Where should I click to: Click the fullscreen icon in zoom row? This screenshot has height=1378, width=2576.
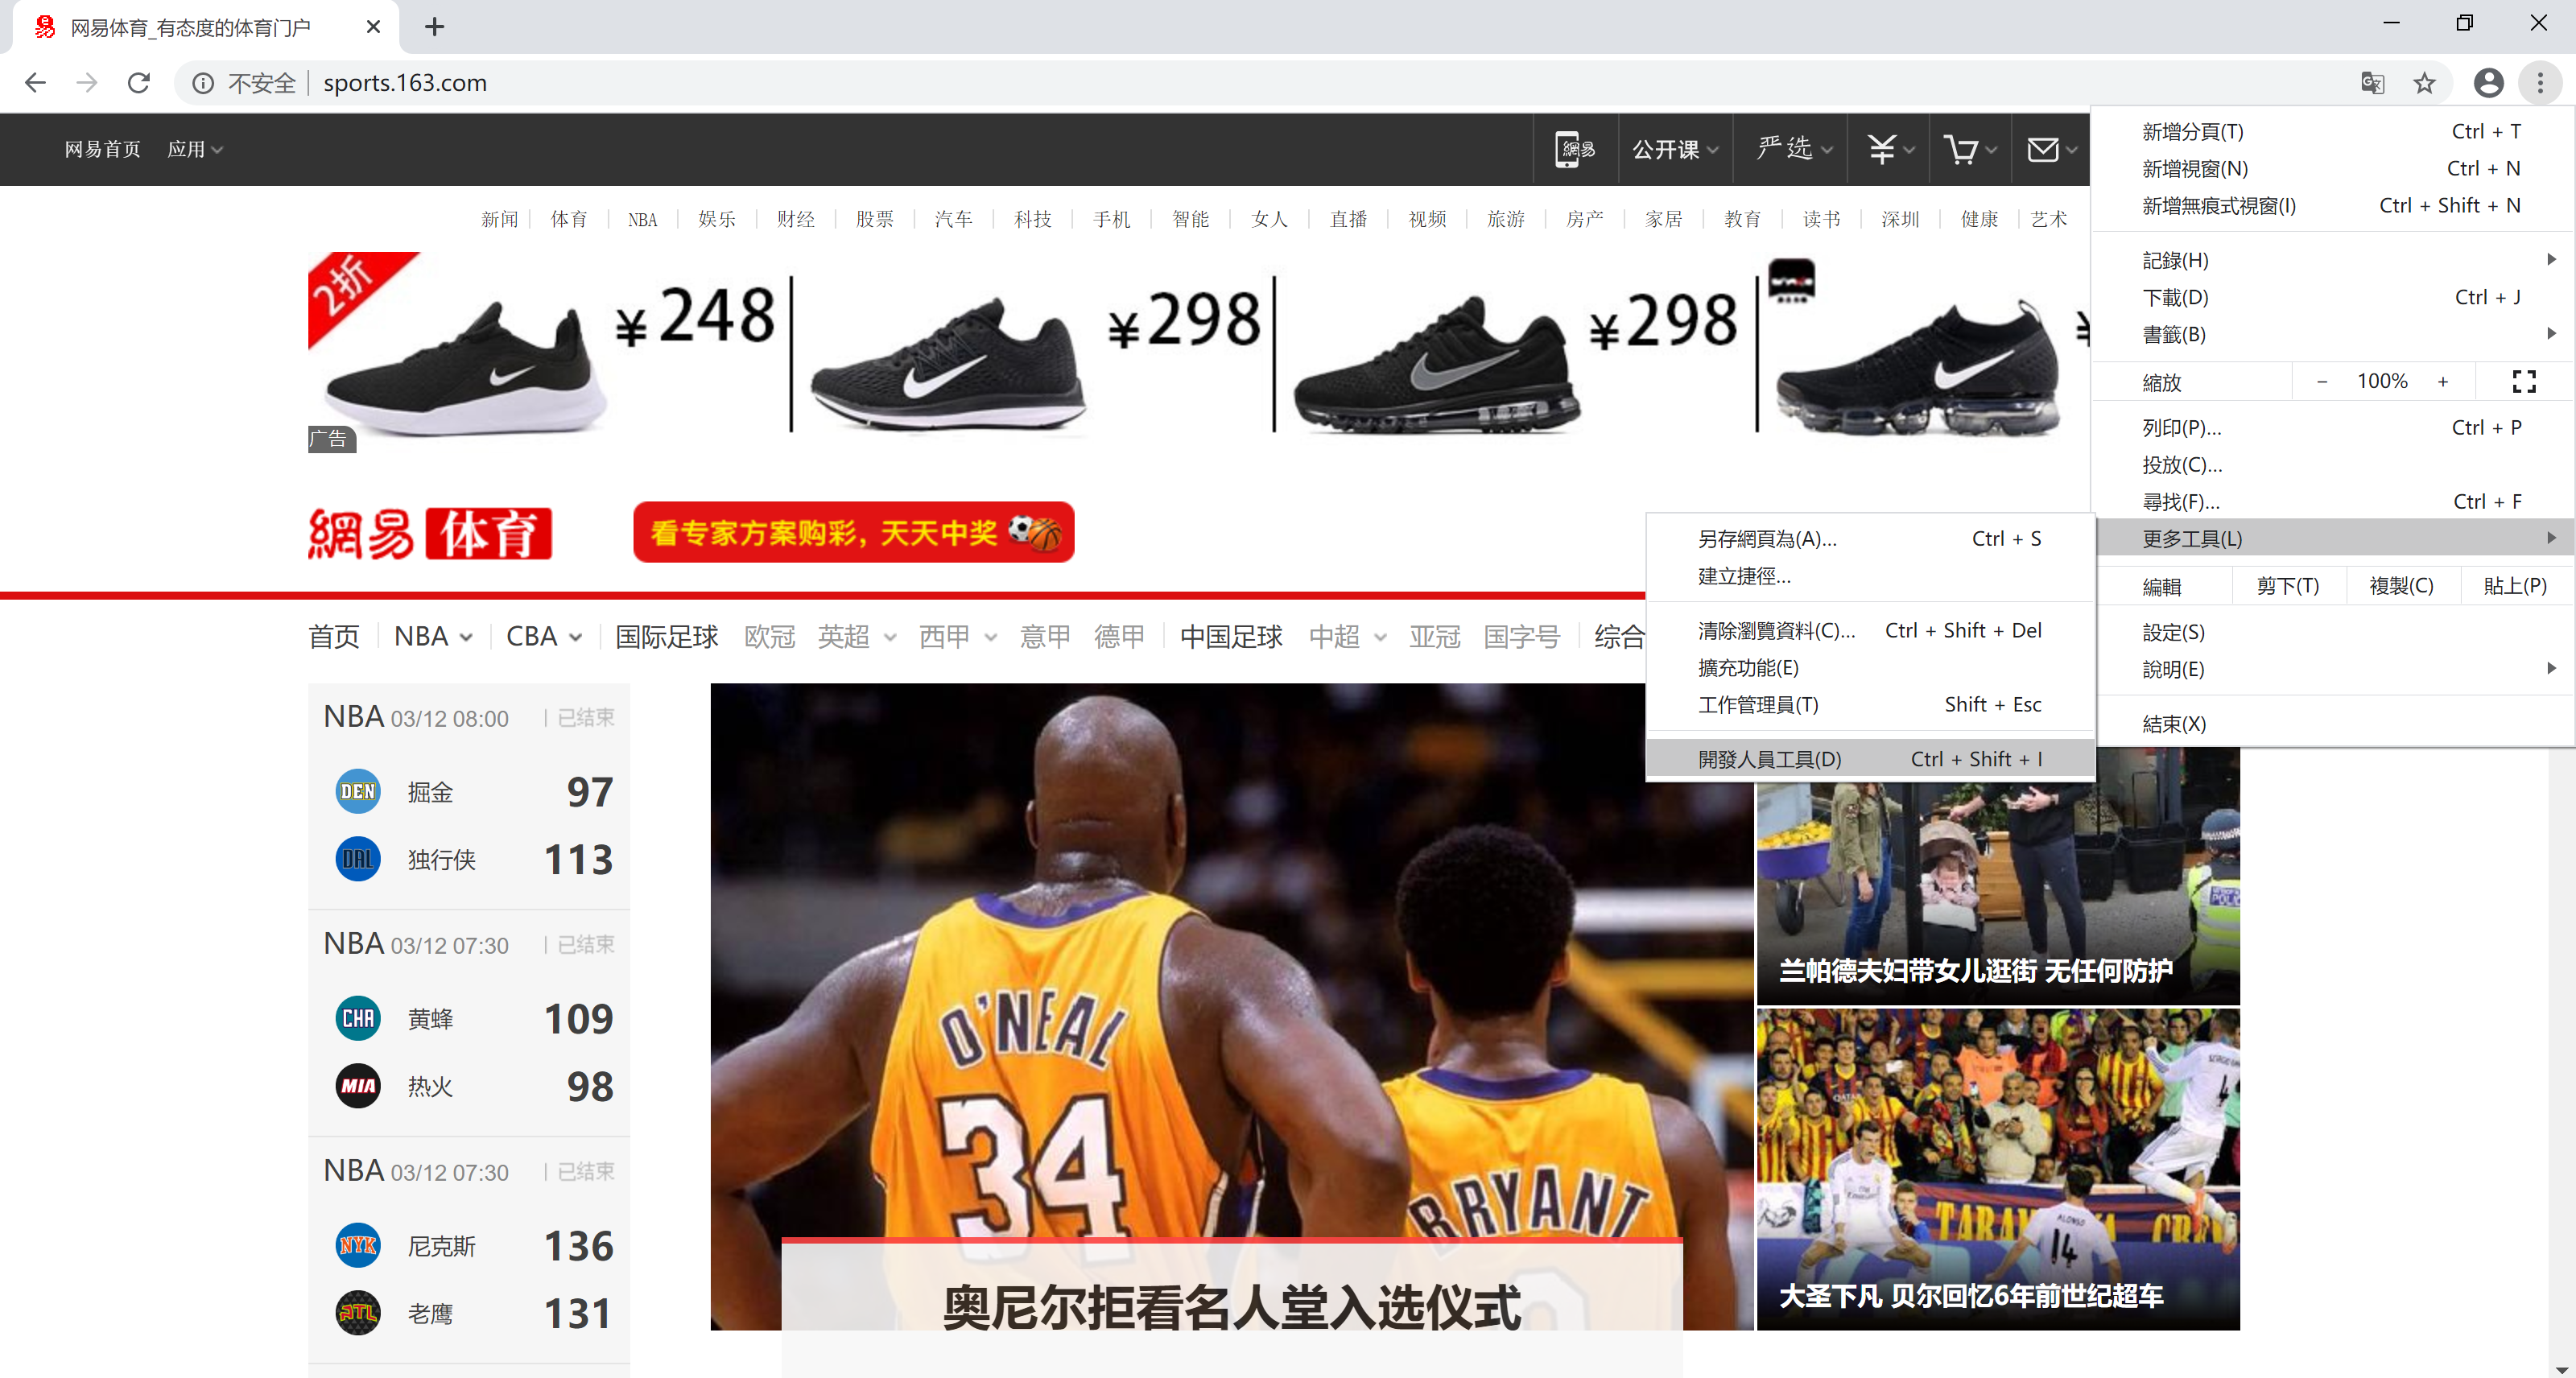2524,381
